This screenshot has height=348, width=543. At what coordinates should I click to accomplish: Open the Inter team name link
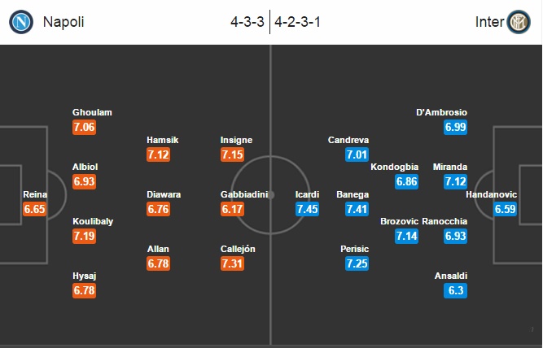pyautogui.click(x=489, y=22)
